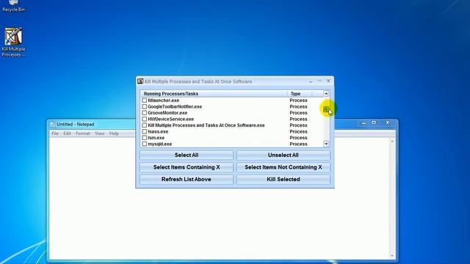
Task: Click the Untitled - Notepad title text
Action: coord(76,124)
